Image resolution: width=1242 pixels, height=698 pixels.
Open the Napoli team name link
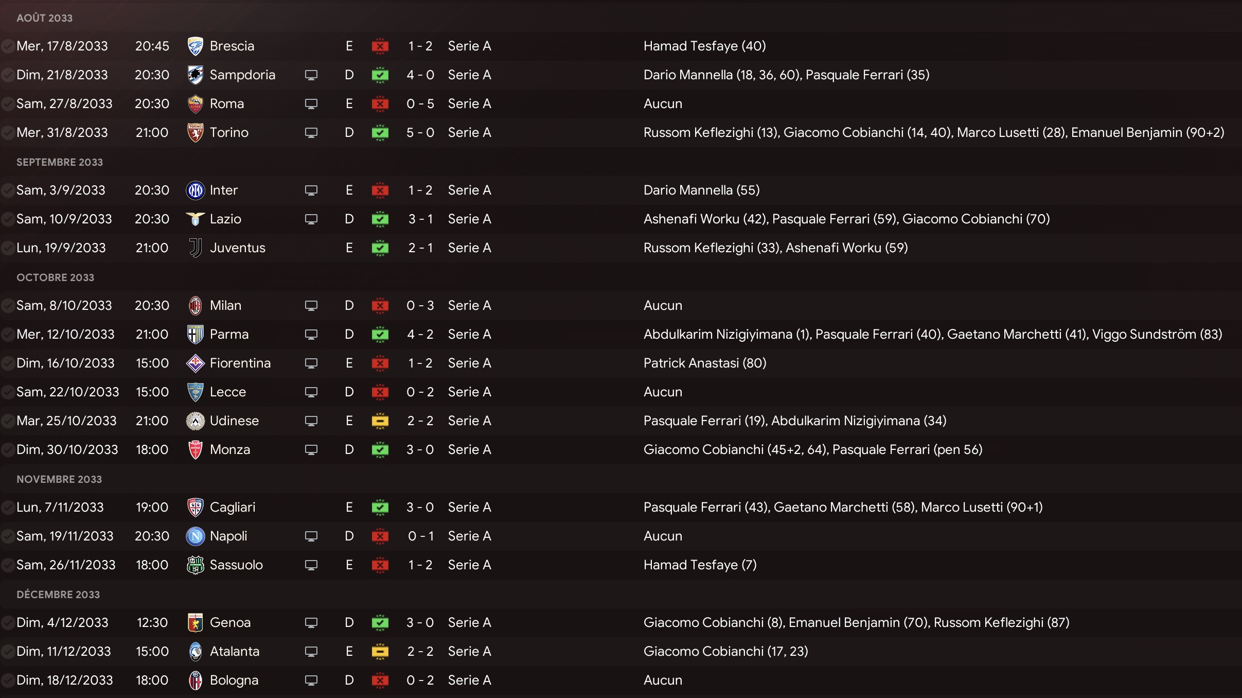point(228,536)
